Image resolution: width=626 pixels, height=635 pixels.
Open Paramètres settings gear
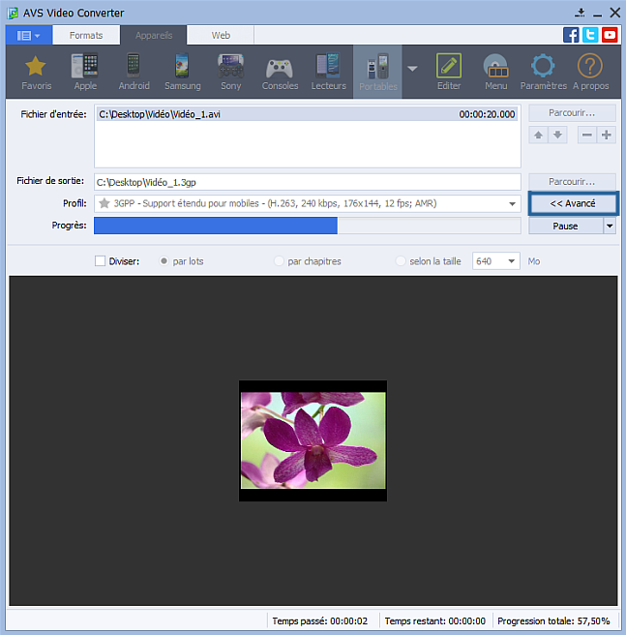click(x=543, y=72)
